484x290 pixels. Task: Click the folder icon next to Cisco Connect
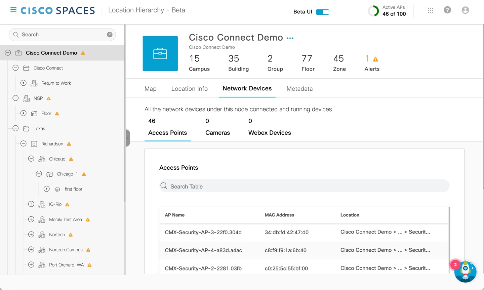[26, 68]
